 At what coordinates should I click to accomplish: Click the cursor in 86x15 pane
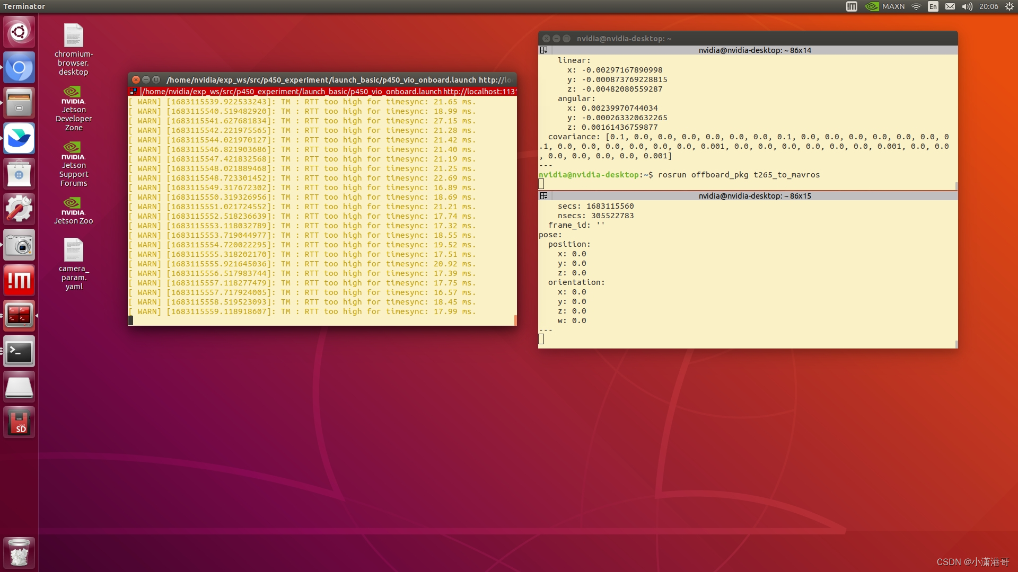coord(541,339)
